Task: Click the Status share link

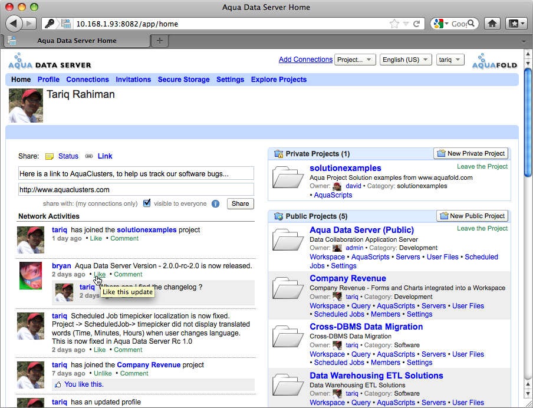Action: (x=68, y=156)
